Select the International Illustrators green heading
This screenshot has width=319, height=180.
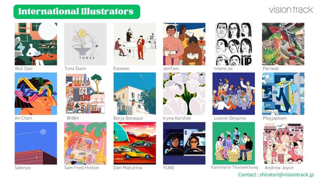pyautogui.click(x=77, y=12)
